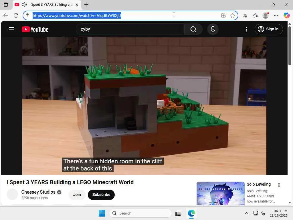
Task: Add this page to favorites star
Action: pyautogui.click(x=232, y=15)
